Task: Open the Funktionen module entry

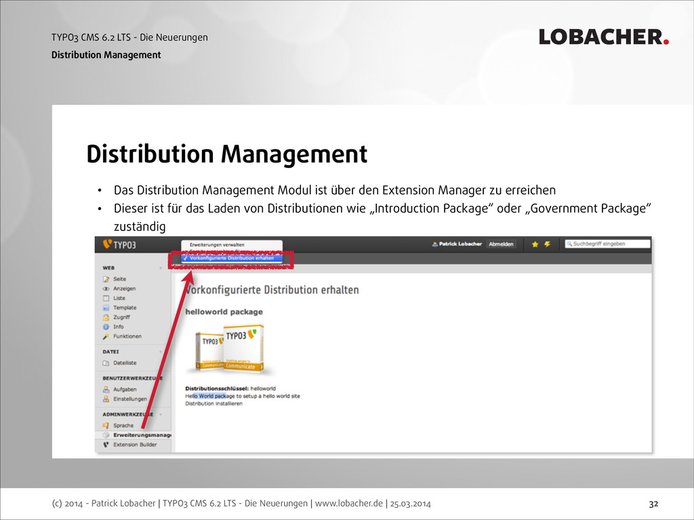Action: click(x=127, y=337)
